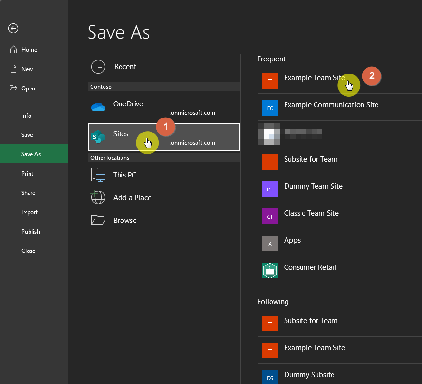Viewport: 422px width, 384px height.
Task: Select Open in the backstage menu
Action: (34, 89)
